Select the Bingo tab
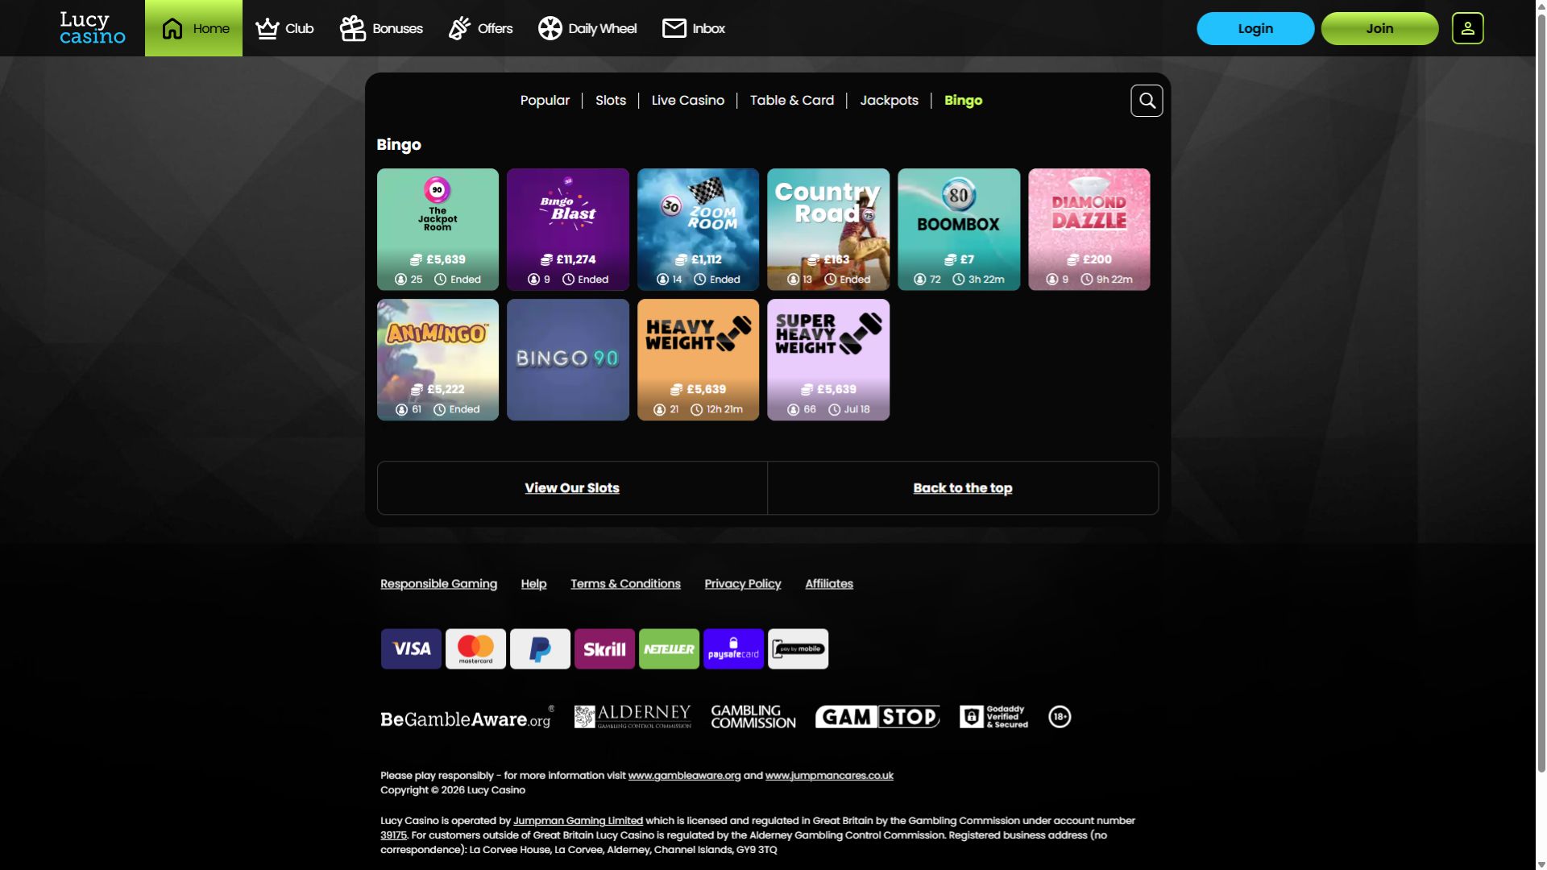Viewport: 1547px width, 870px height. [x=963, y=101]
